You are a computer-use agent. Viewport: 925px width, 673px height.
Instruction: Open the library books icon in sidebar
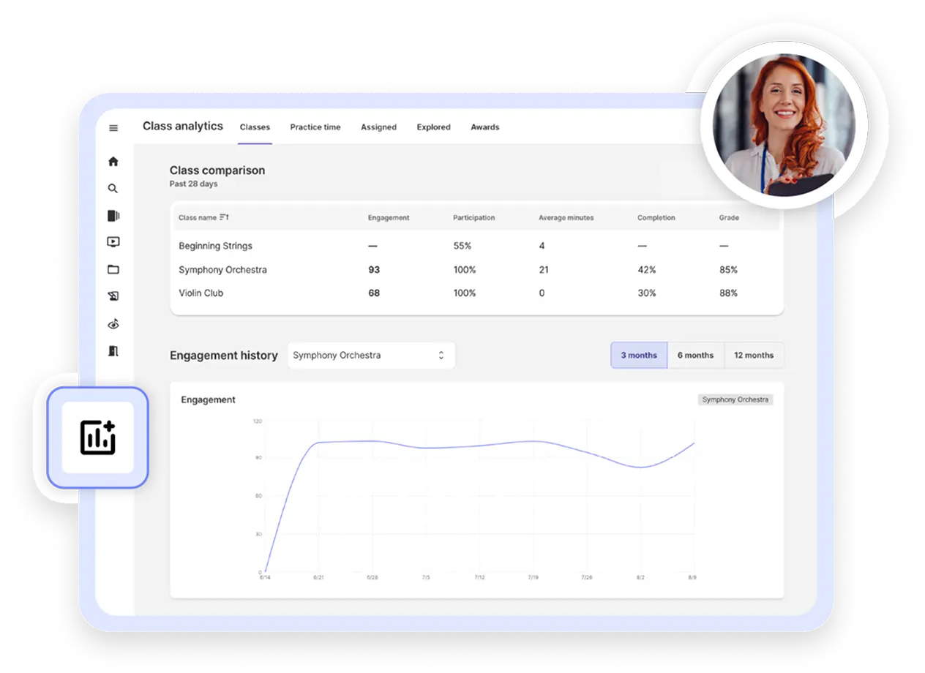pos(113,215)
